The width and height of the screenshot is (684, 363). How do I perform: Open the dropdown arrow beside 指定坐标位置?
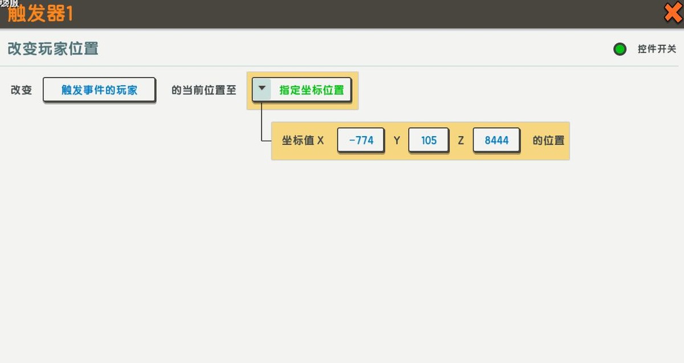click(262, 89)
